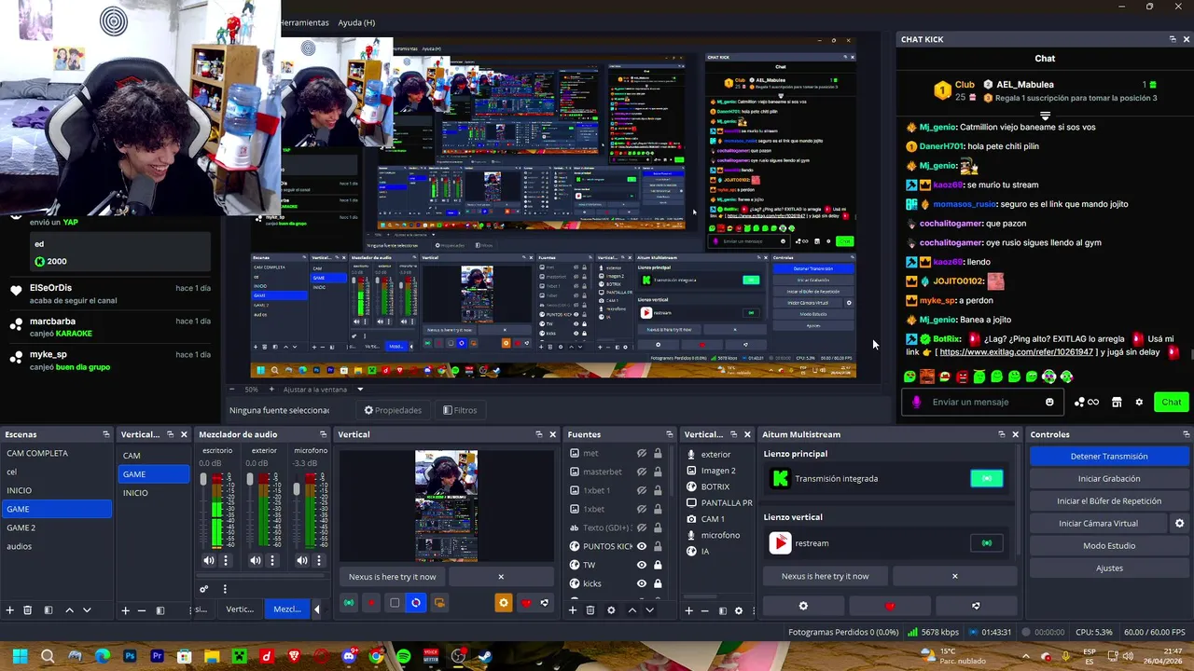Open scene filters icon in Escenas
Viewport: 1194px width, 671px height.
[49, 610]
